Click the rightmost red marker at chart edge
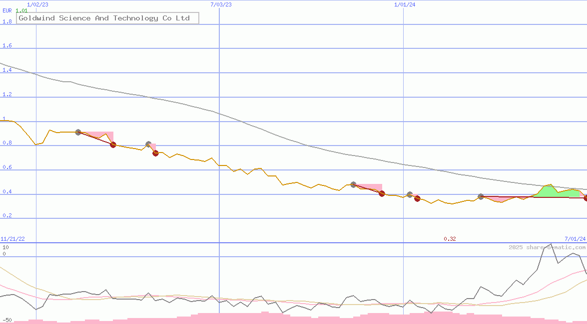The height and width of the screenshot is (324, 587). pos(585,198)
